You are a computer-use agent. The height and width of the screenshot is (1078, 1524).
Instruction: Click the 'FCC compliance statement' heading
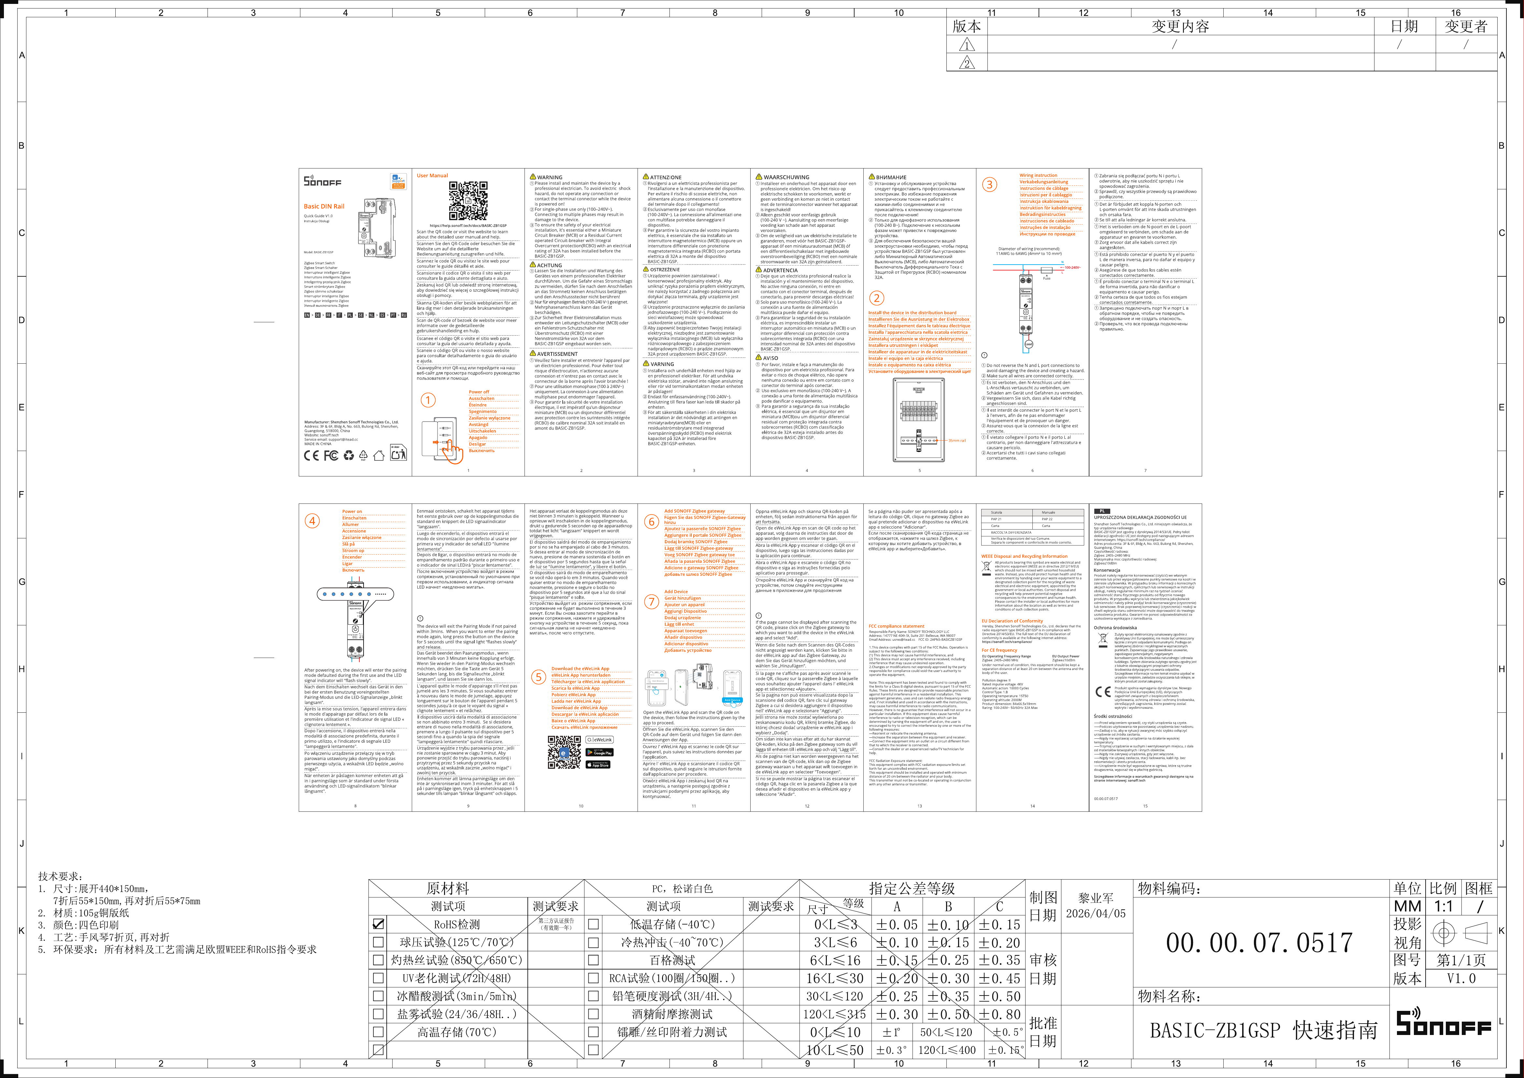point(896,626)
